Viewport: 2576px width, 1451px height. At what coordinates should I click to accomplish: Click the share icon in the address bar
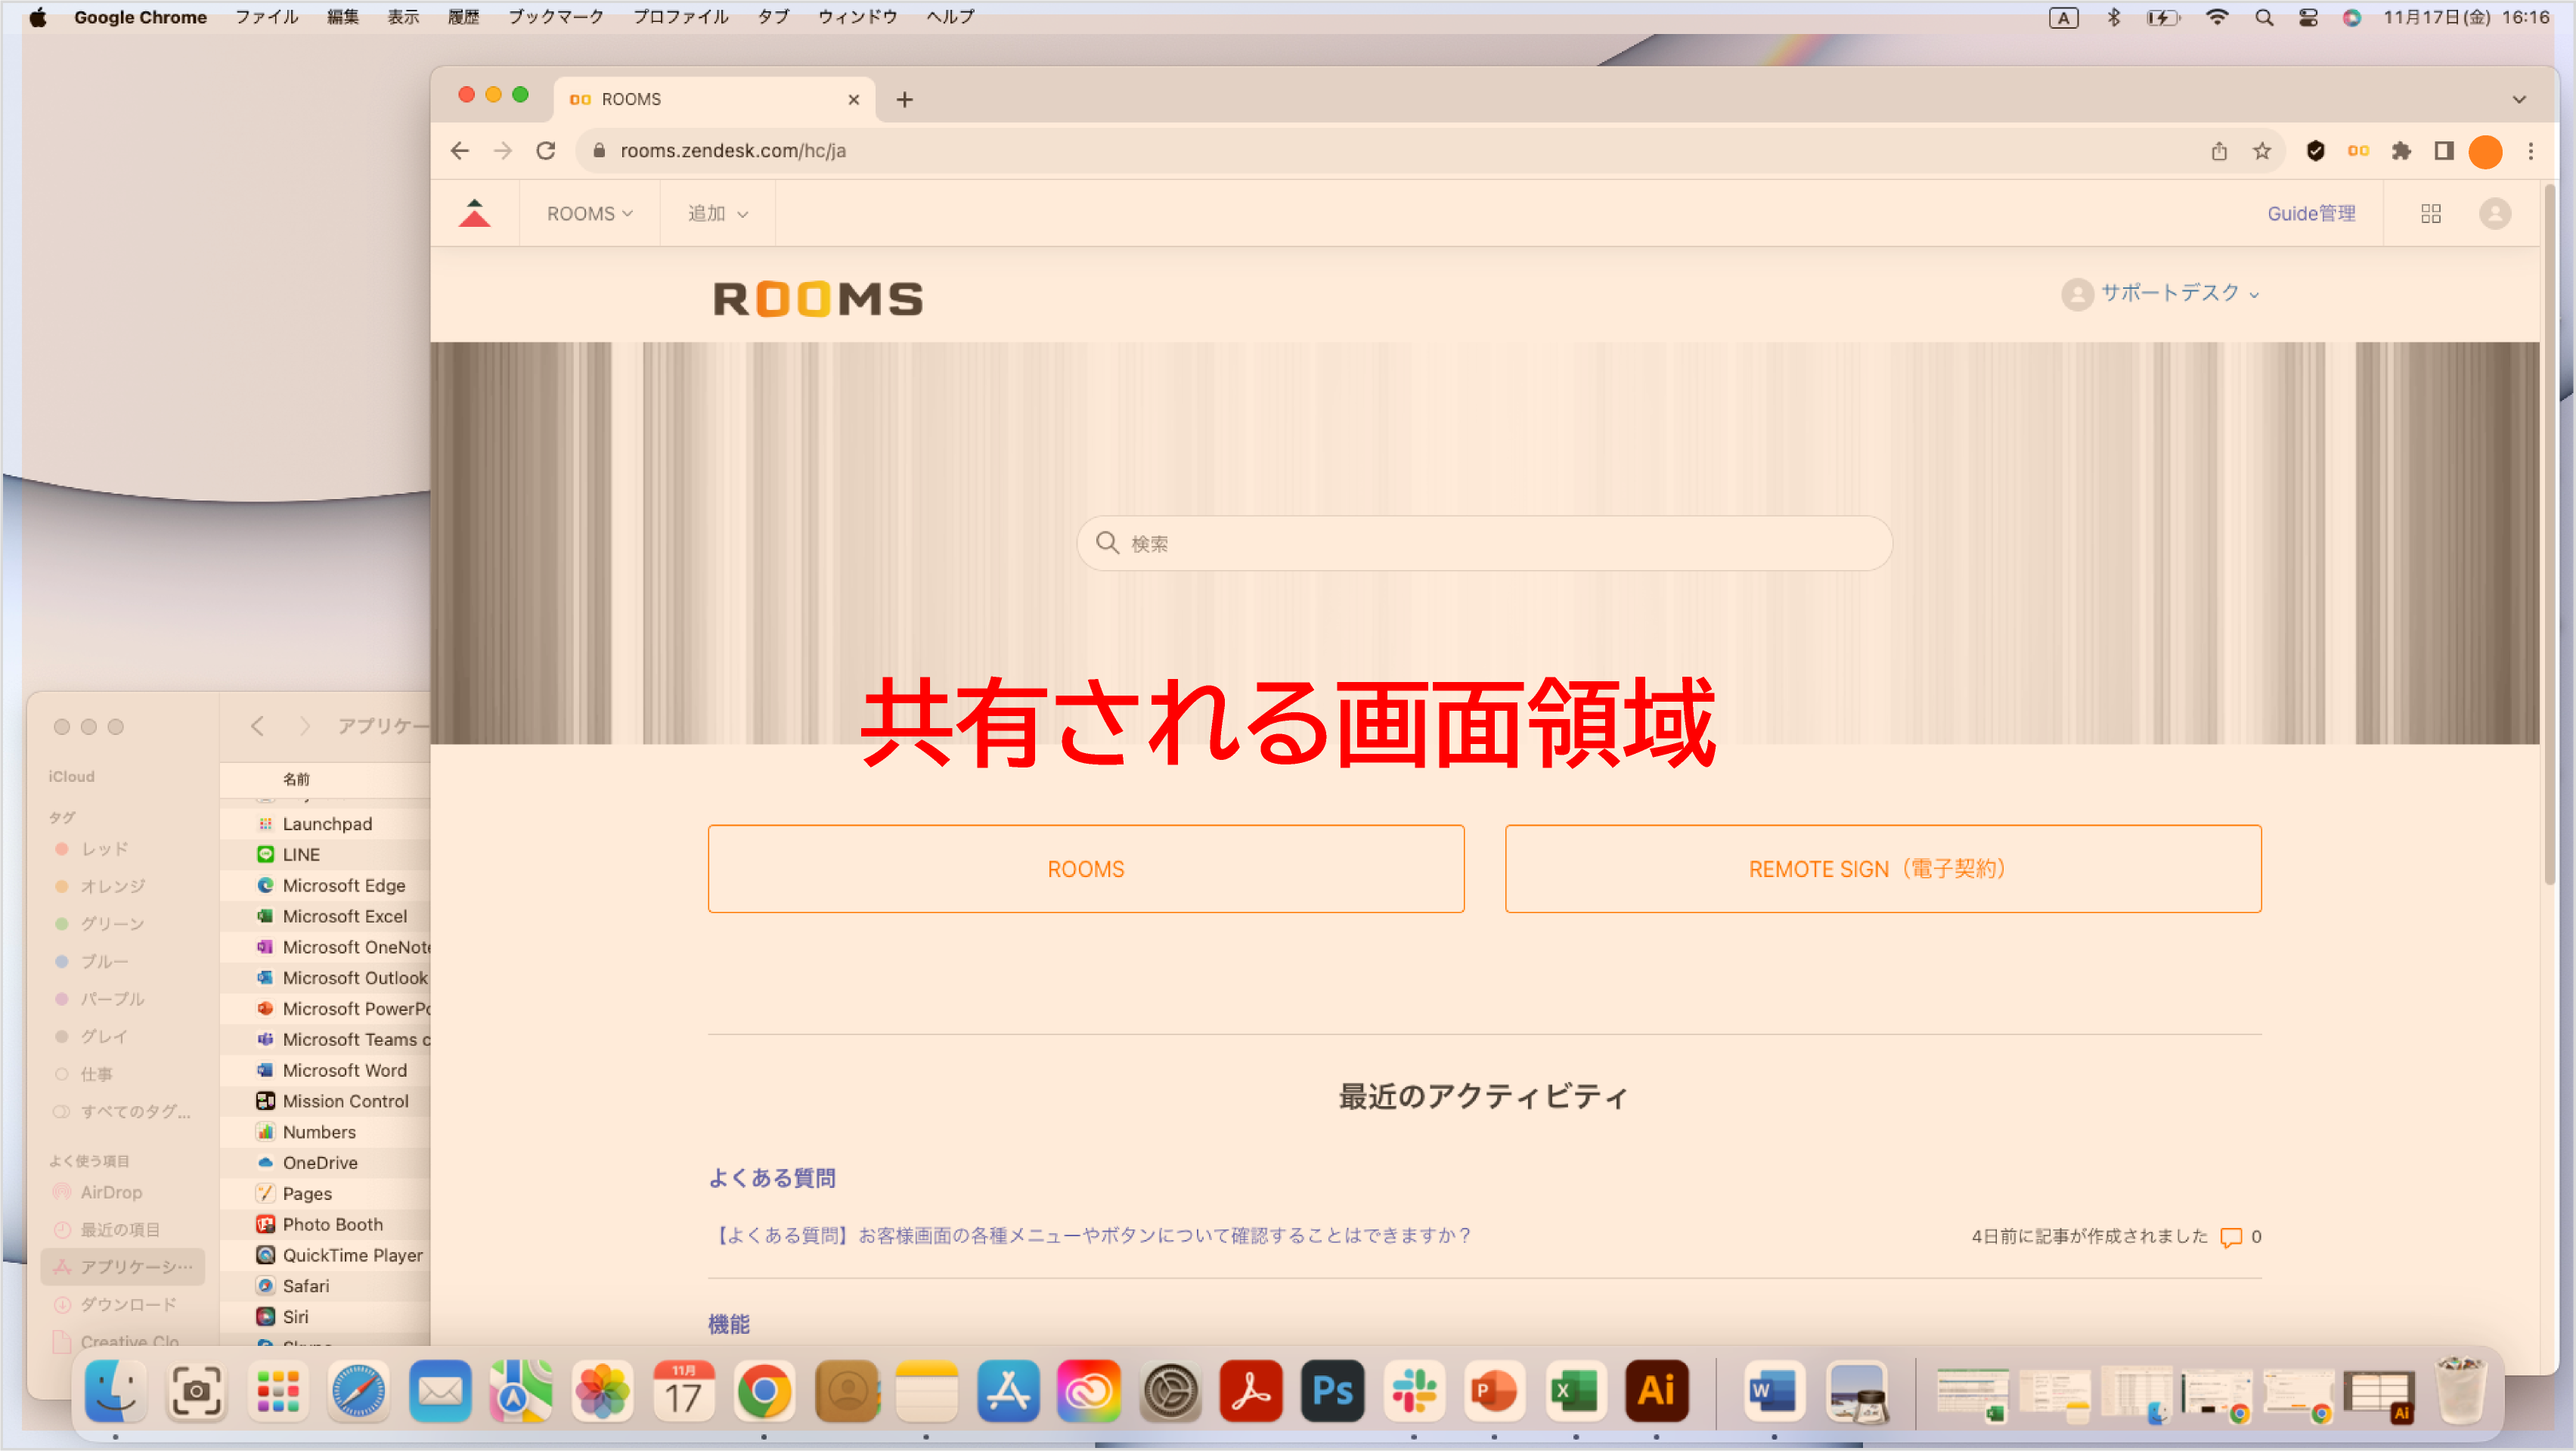click(2219, 151)
